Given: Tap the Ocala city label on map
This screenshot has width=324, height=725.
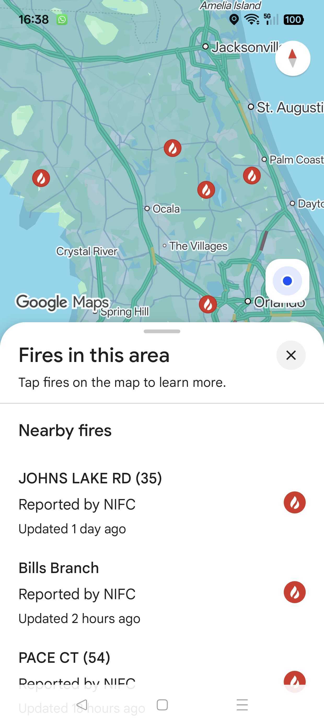Looking at the screenshot, I should tap(166, 209).
